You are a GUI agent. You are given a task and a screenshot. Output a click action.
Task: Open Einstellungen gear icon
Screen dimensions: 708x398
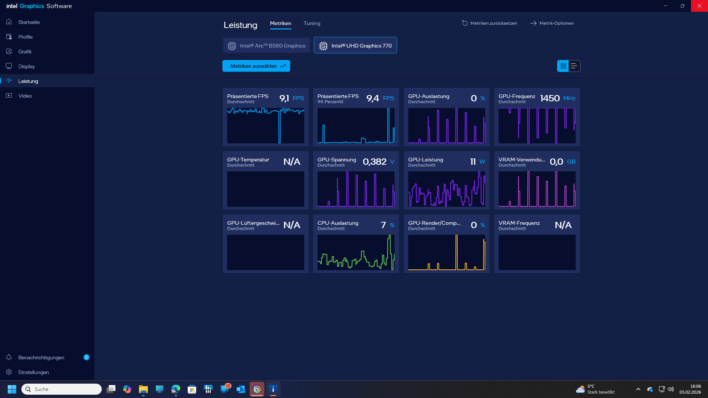tap(9, 372)
